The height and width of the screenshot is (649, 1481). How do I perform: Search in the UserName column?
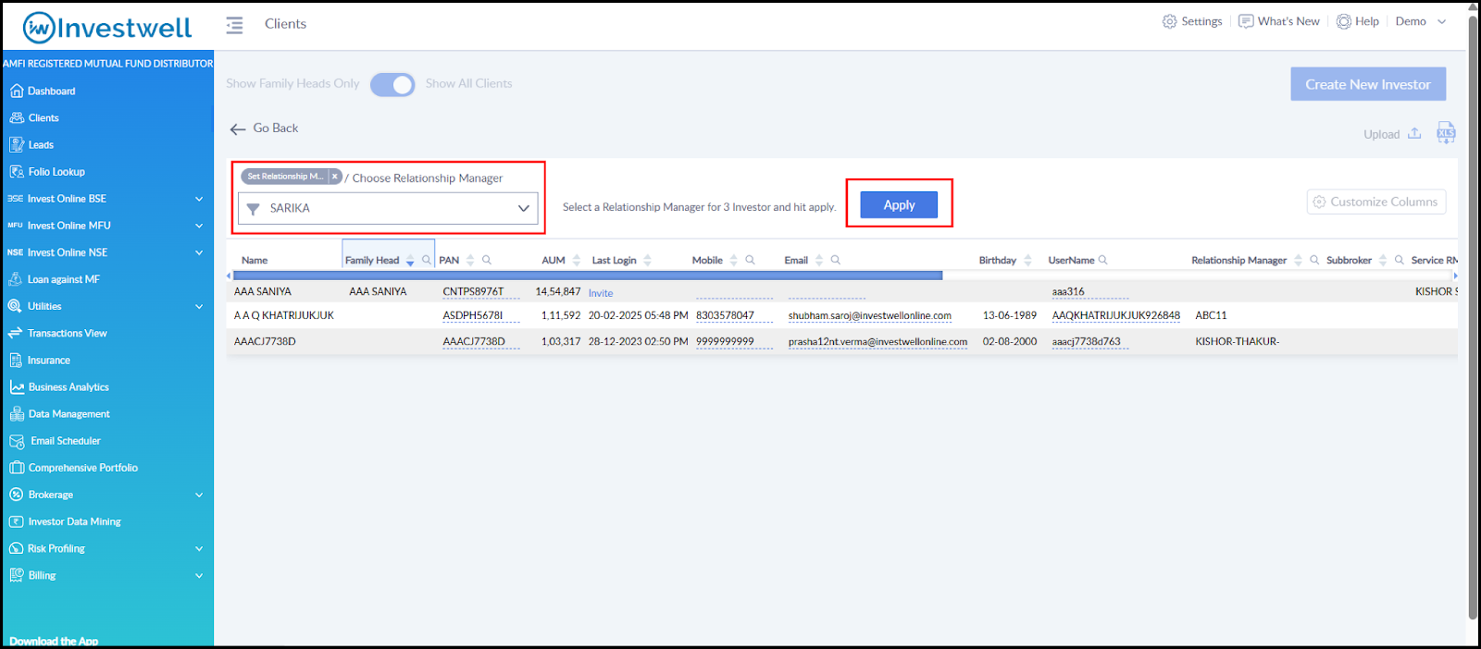point(1103,260)
